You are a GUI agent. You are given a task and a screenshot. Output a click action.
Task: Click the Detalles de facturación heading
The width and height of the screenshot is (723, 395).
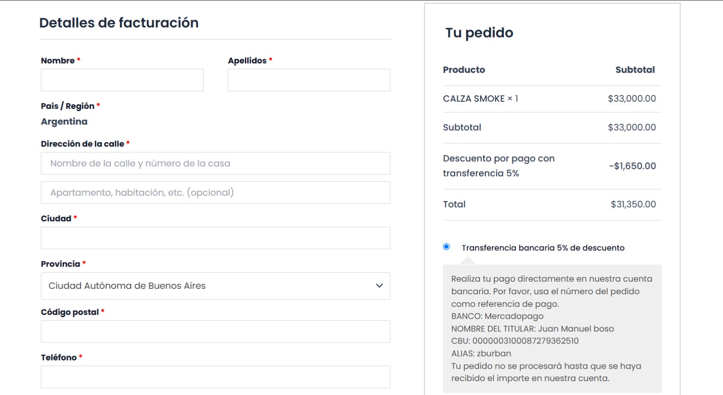coord(119,23)
